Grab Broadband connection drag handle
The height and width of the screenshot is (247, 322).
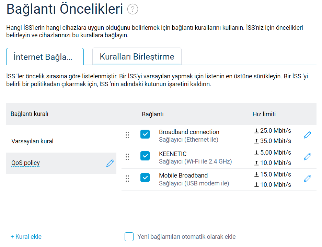tap(127, 135)
